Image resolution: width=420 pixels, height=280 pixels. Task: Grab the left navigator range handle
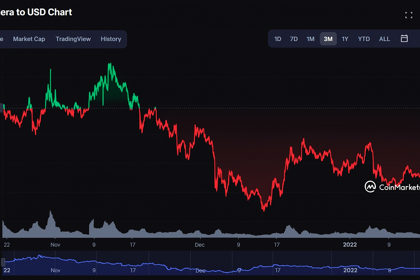(3, 262)
